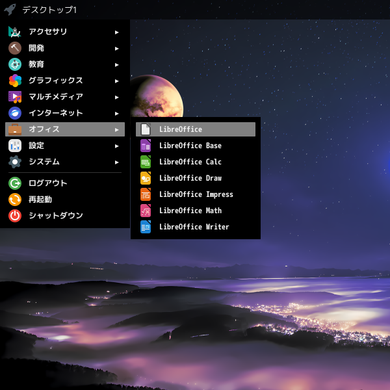The height and width of the screenshot is (390, 390).
Task: Click the デスクトップ1 workspace label
Action: pyautogui.click(x=49, y=10)
